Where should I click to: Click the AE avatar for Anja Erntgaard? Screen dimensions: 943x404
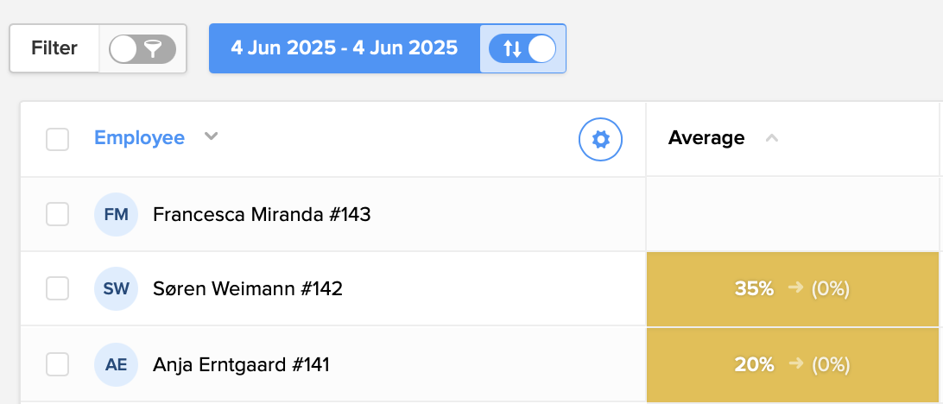click(116, 364)
